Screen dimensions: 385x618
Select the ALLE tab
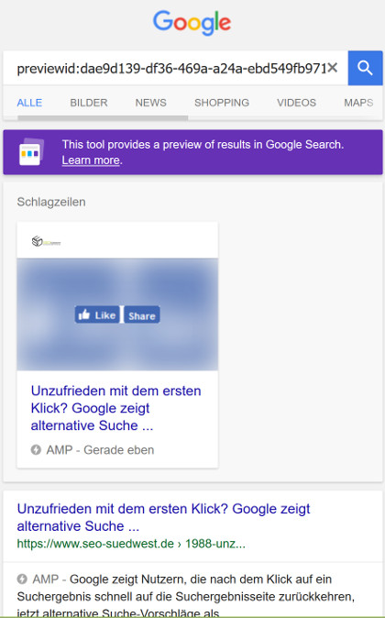(29, 103)
